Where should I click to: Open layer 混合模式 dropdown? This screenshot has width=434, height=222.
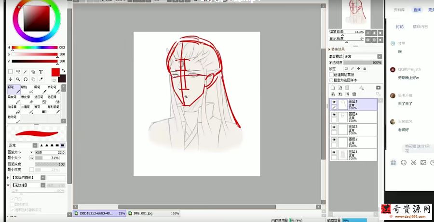(380, 56)
